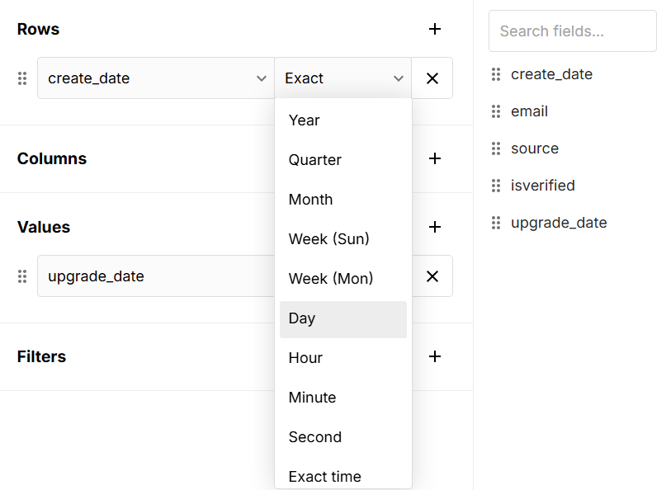
Task: Select Day from the granularity menu
Action: (343, 318)
